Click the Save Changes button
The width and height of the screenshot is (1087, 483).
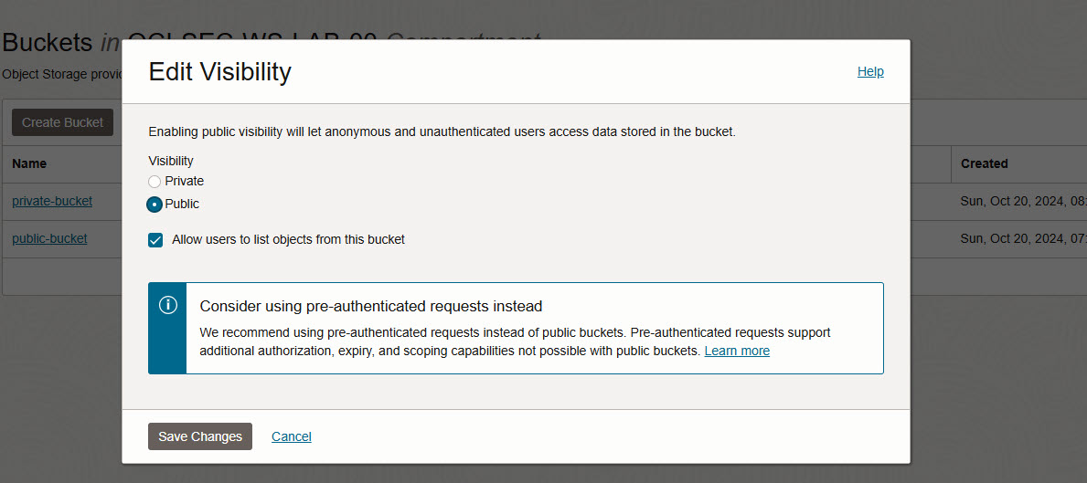200,436
